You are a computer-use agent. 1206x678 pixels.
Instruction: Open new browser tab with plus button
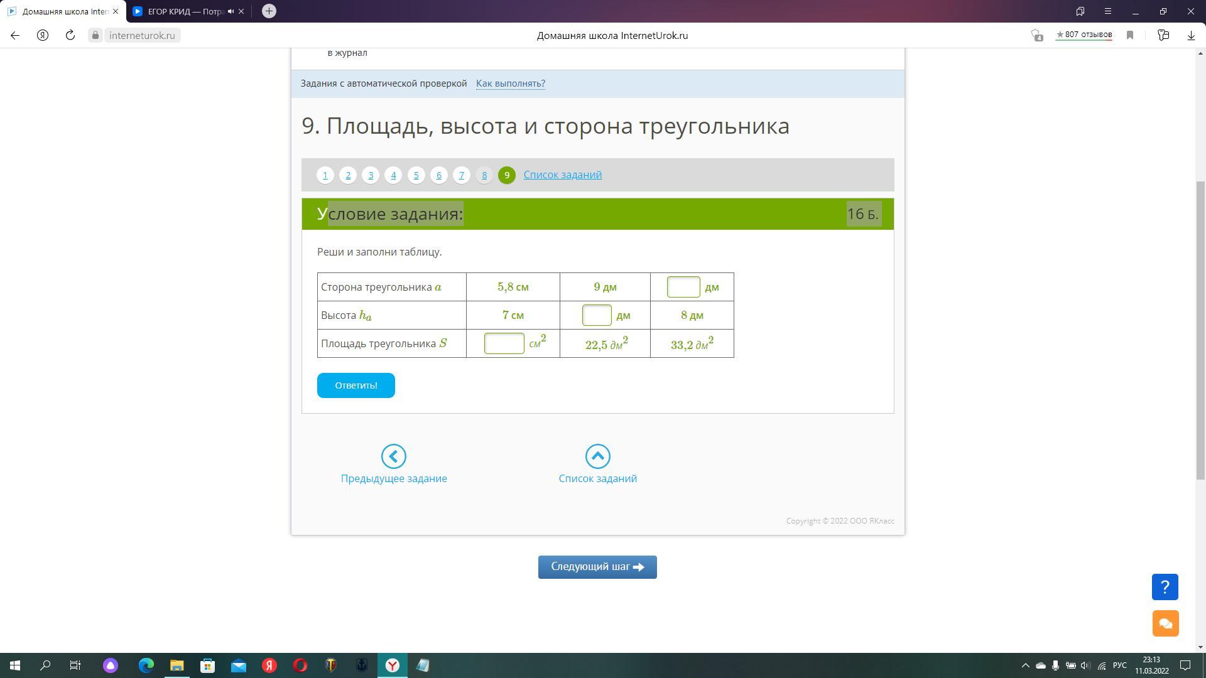269,11
